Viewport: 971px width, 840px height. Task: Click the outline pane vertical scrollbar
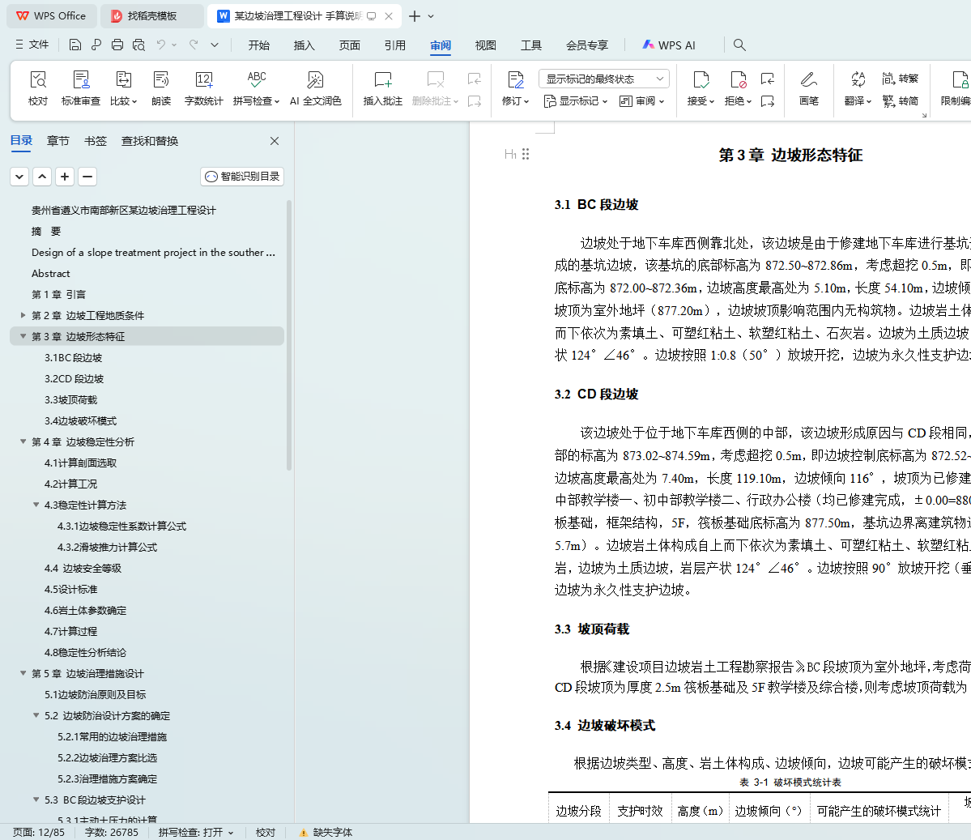pos(288,335)
